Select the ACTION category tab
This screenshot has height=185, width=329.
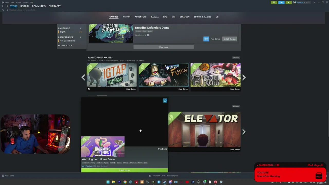pos(126,17)
